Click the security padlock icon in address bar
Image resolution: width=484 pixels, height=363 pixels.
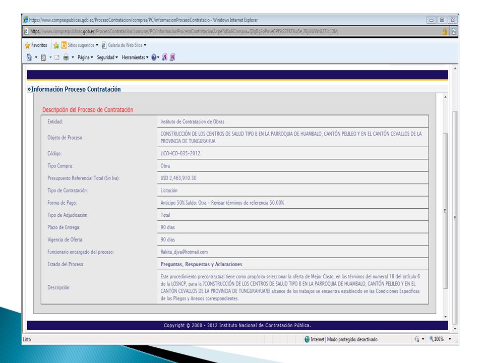click(445, 31)
